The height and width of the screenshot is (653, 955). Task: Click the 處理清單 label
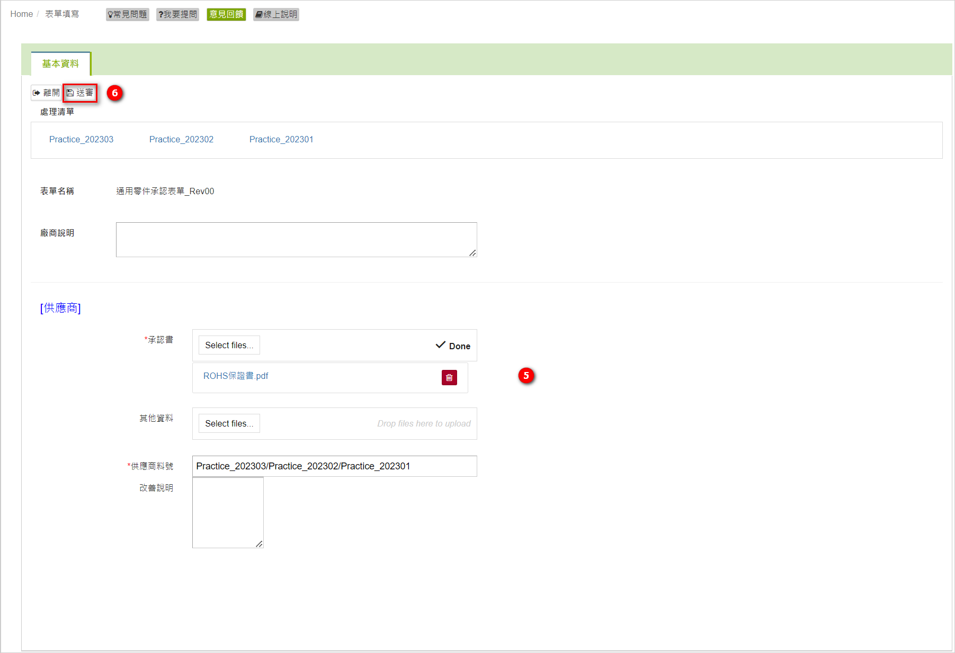pyautogui.click(x=57, y=112)
